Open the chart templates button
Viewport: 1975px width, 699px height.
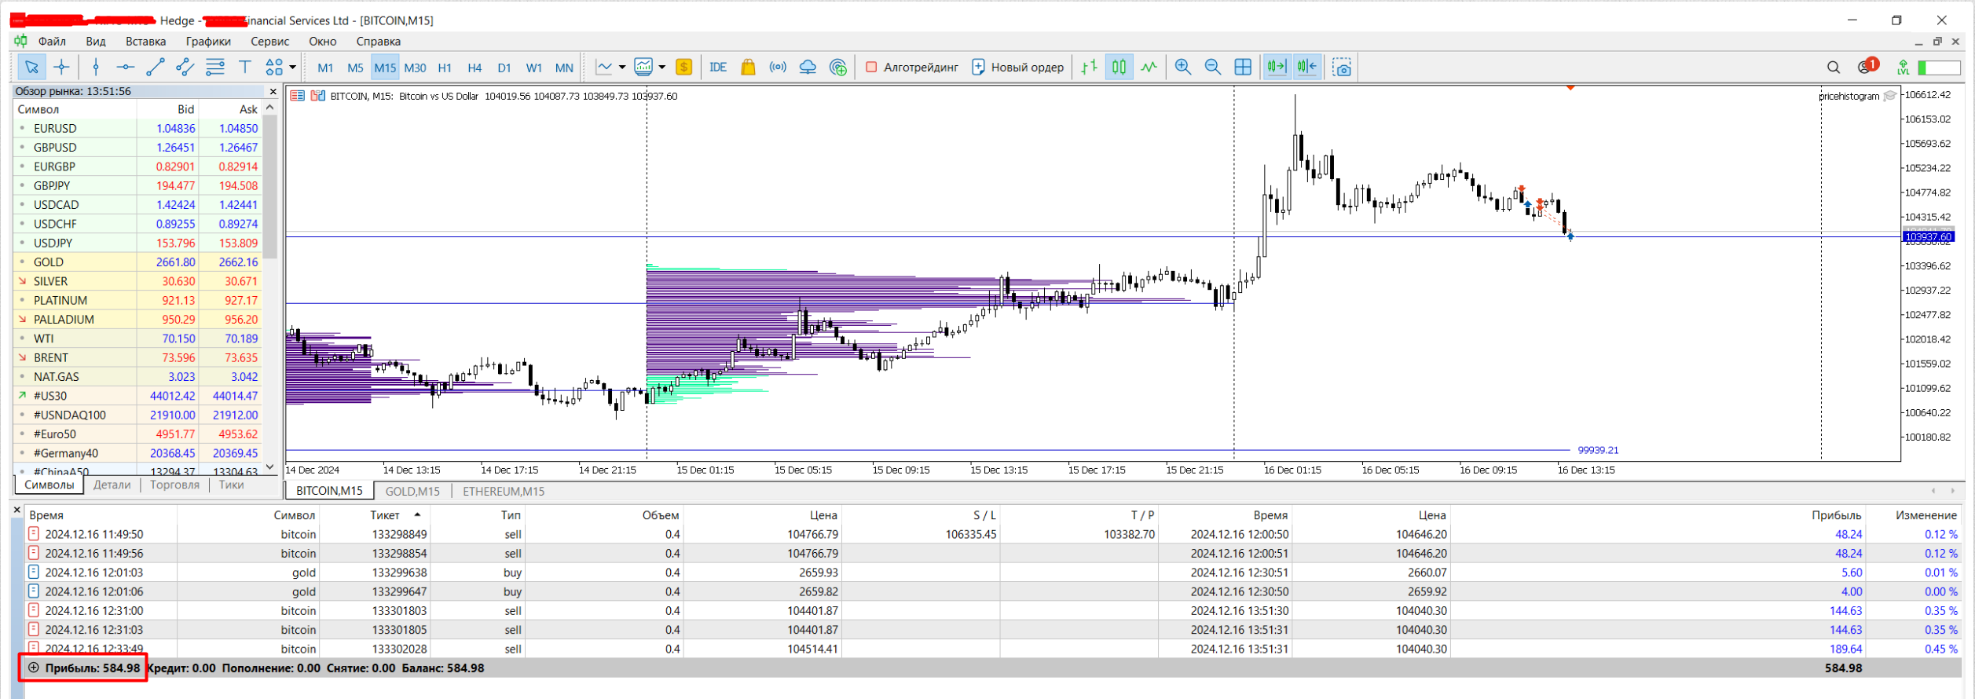coord(644,68)
